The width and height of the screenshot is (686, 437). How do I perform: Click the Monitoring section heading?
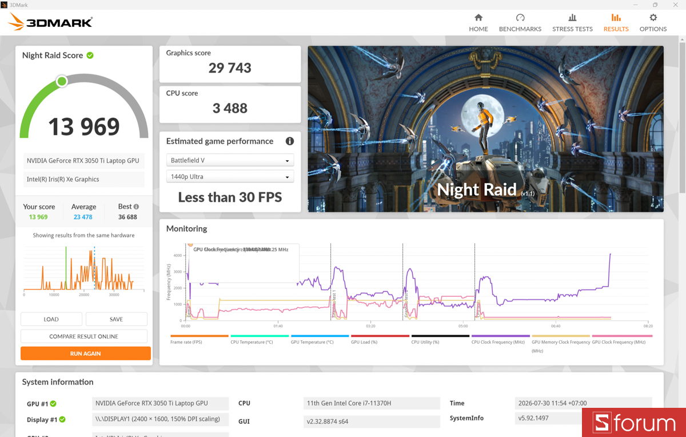[186, 229]
